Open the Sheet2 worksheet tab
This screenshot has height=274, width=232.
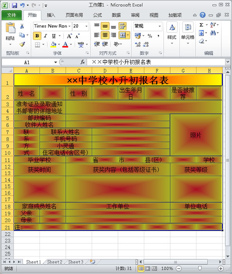[x=54, y=262]
